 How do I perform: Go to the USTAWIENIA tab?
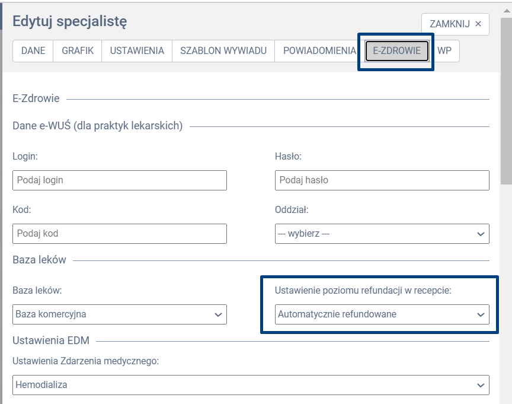point(137,51)
